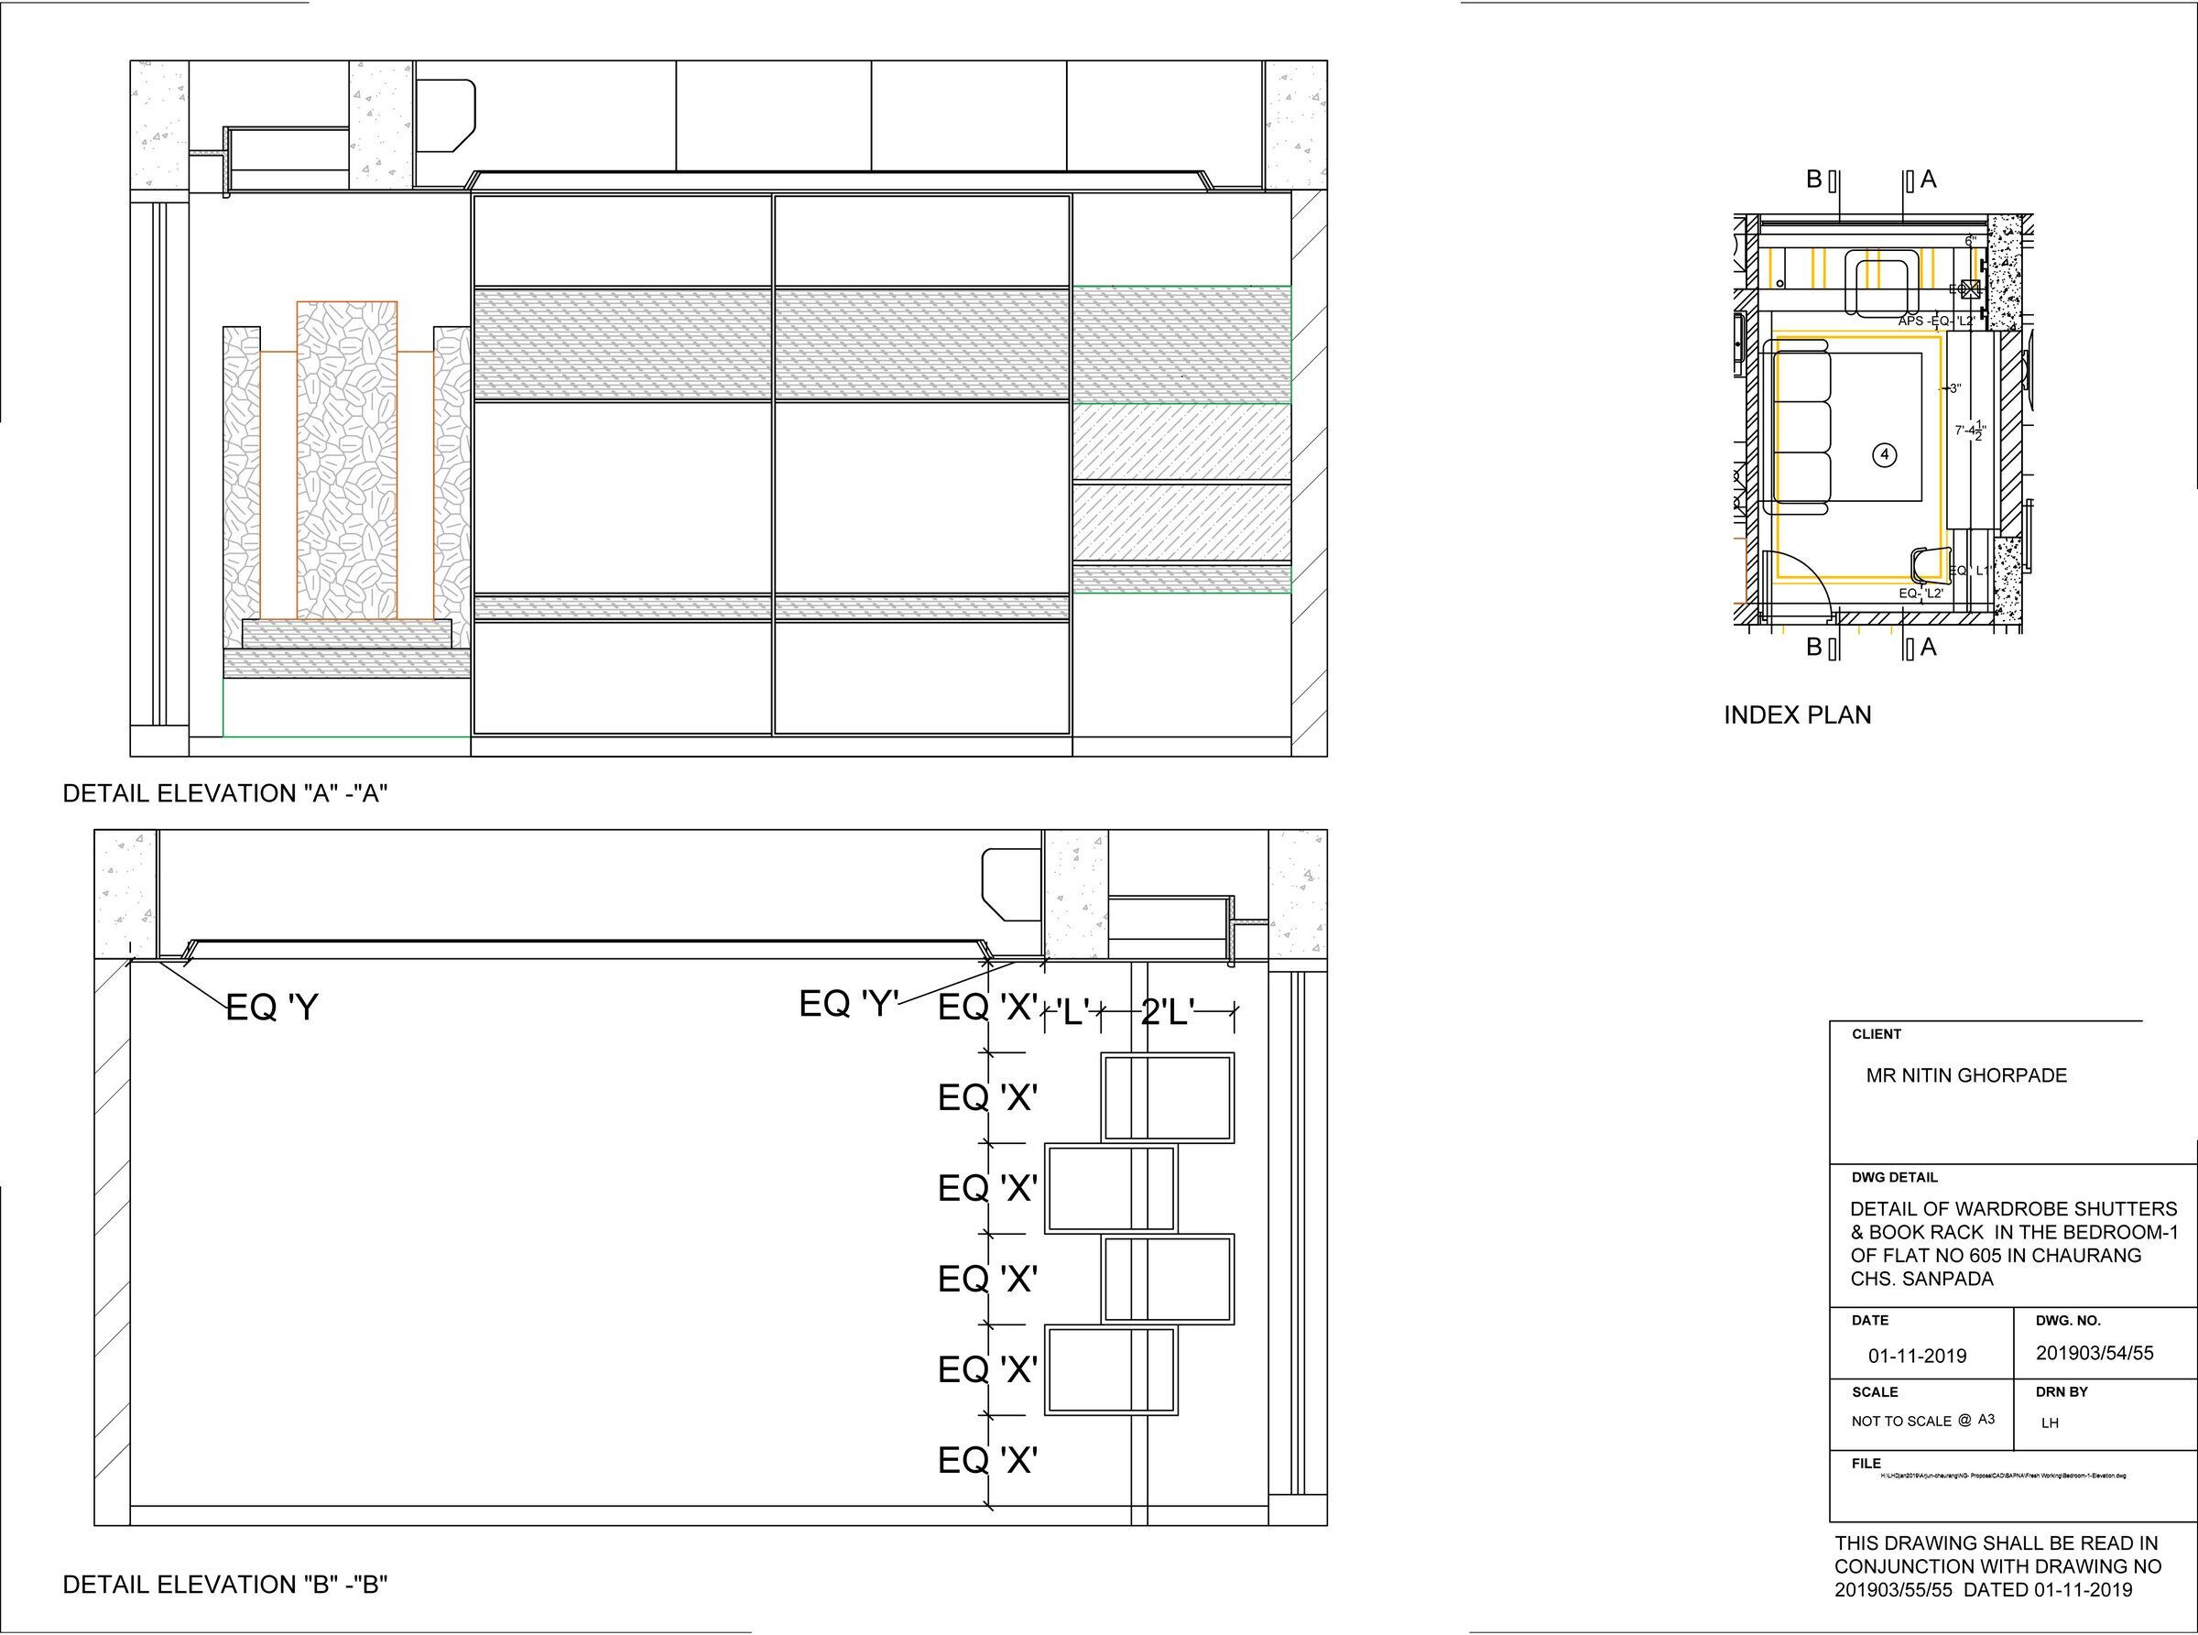Click the 'DWG DETAIL' heading
The height and width of the screenshot is (1635, 2198).
pyautogui.click(x=1894, y=1178)
